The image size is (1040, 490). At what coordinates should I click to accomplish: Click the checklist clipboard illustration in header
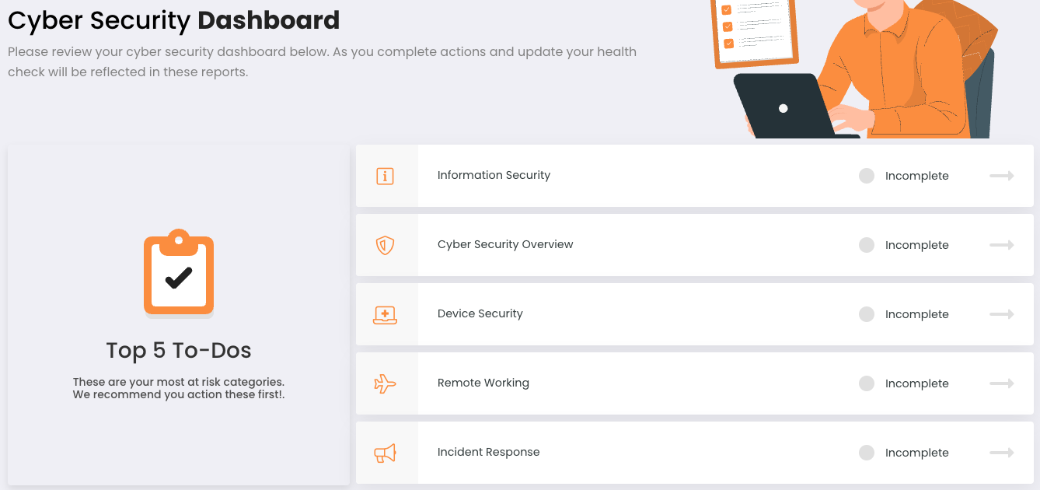(x=755, y=32)
